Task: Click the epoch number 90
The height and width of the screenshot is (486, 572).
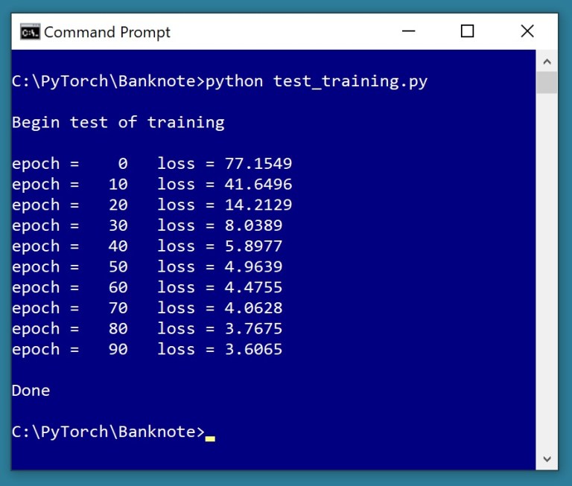Action: click(118, 349)
